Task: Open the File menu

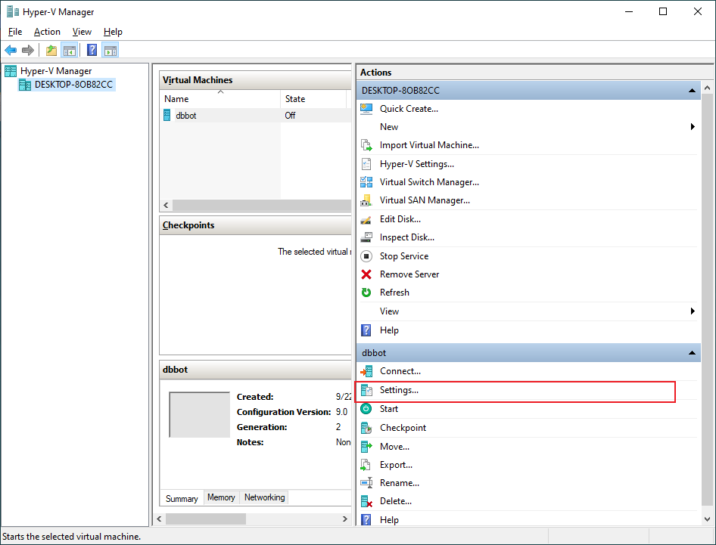Action: click(15, 32)
